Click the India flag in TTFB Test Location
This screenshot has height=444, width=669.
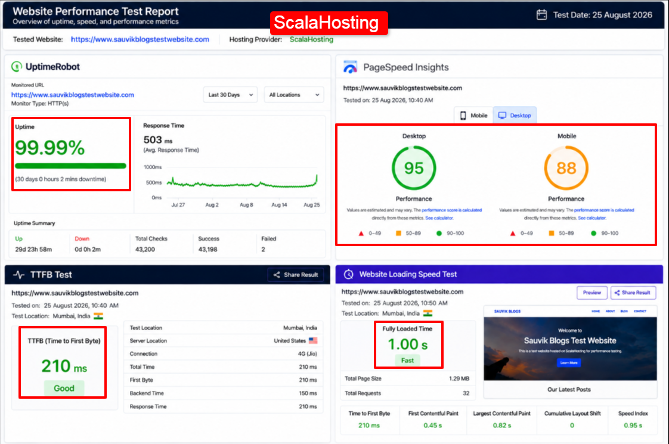98,316
